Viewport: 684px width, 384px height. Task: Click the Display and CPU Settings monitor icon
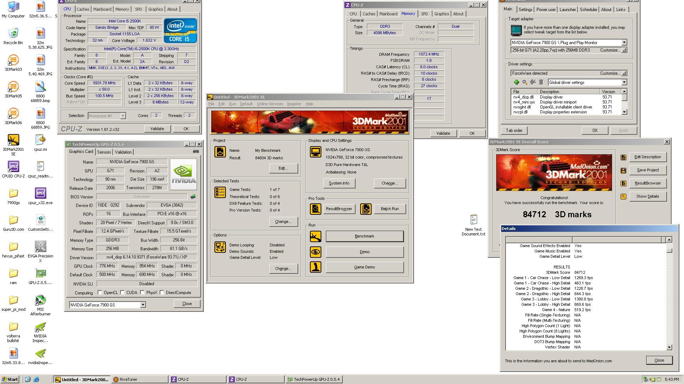click(x=316, y=152)
